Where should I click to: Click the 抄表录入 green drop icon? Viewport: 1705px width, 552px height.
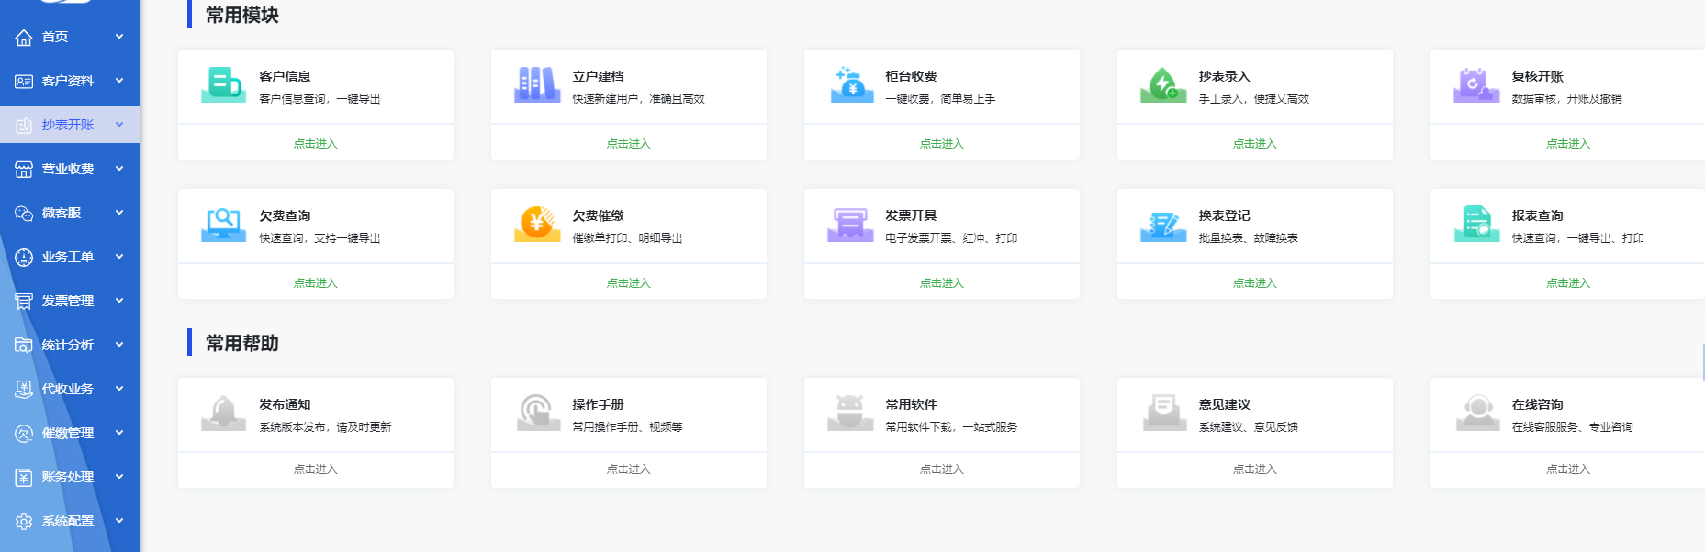(x=1163, y=84)
